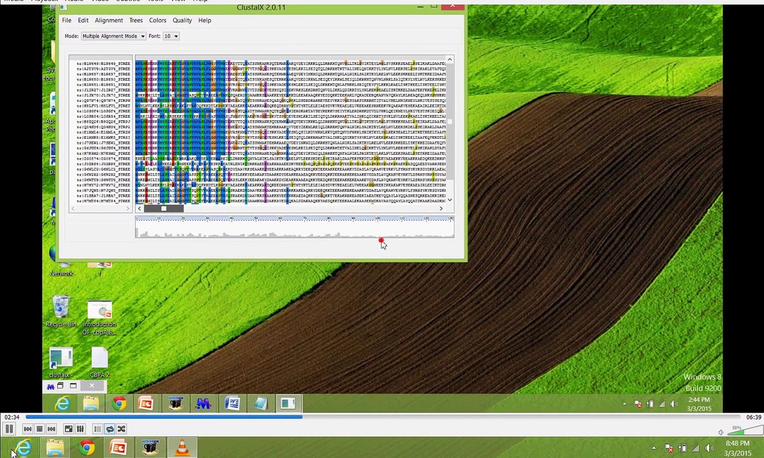
Task: Open system volume in host tray
Action: coord(710,448)
